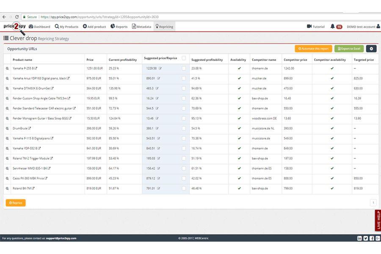The height and width of the screenshot is (254, 381).
Task: Open the My Products menu item
Action: tap(66, 27)
